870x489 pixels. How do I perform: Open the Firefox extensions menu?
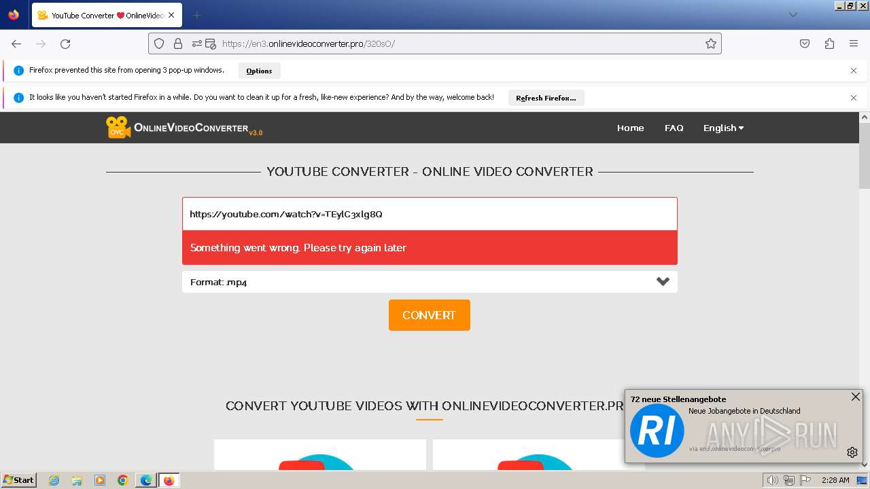pyautogui.click(x=829, y=43)
